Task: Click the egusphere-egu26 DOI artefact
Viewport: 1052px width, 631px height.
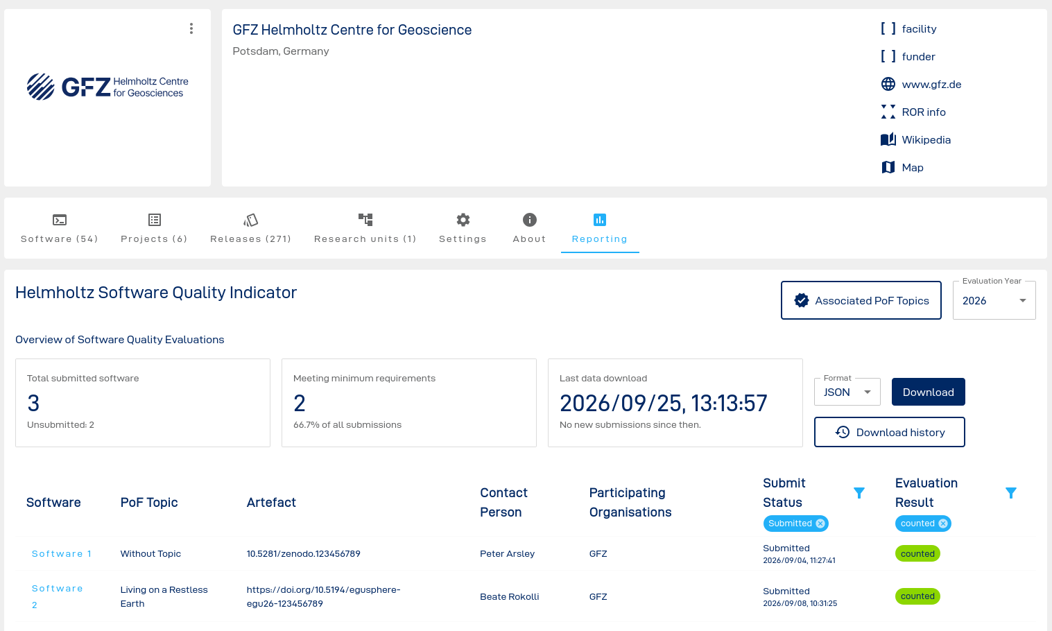Action: [x=324, y=596]
